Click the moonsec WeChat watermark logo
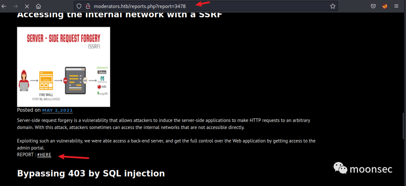406x186 pixels. pyautogui.click(x=363, y=169)
